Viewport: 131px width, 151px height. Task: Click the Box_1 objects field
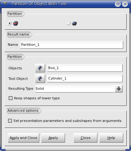(x=85, y=68)
